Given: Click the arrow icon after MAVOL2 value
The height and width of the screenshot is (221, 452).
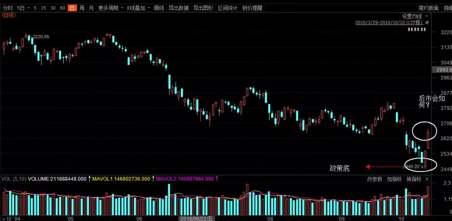Looking at the screenshot, I should (x=216, y=179).
